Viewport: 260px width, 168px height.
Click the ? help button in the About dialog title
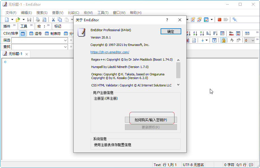167,20
